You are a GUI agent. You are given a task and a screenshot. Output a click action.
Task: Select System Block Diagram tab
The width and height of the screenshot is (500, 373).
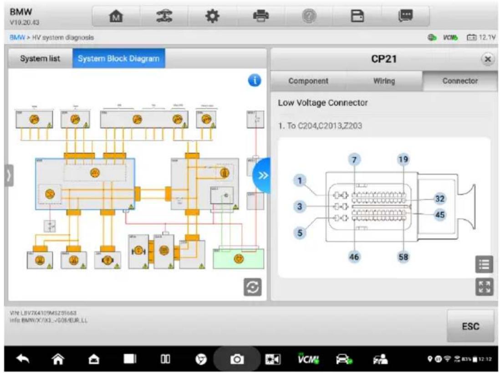118,59
